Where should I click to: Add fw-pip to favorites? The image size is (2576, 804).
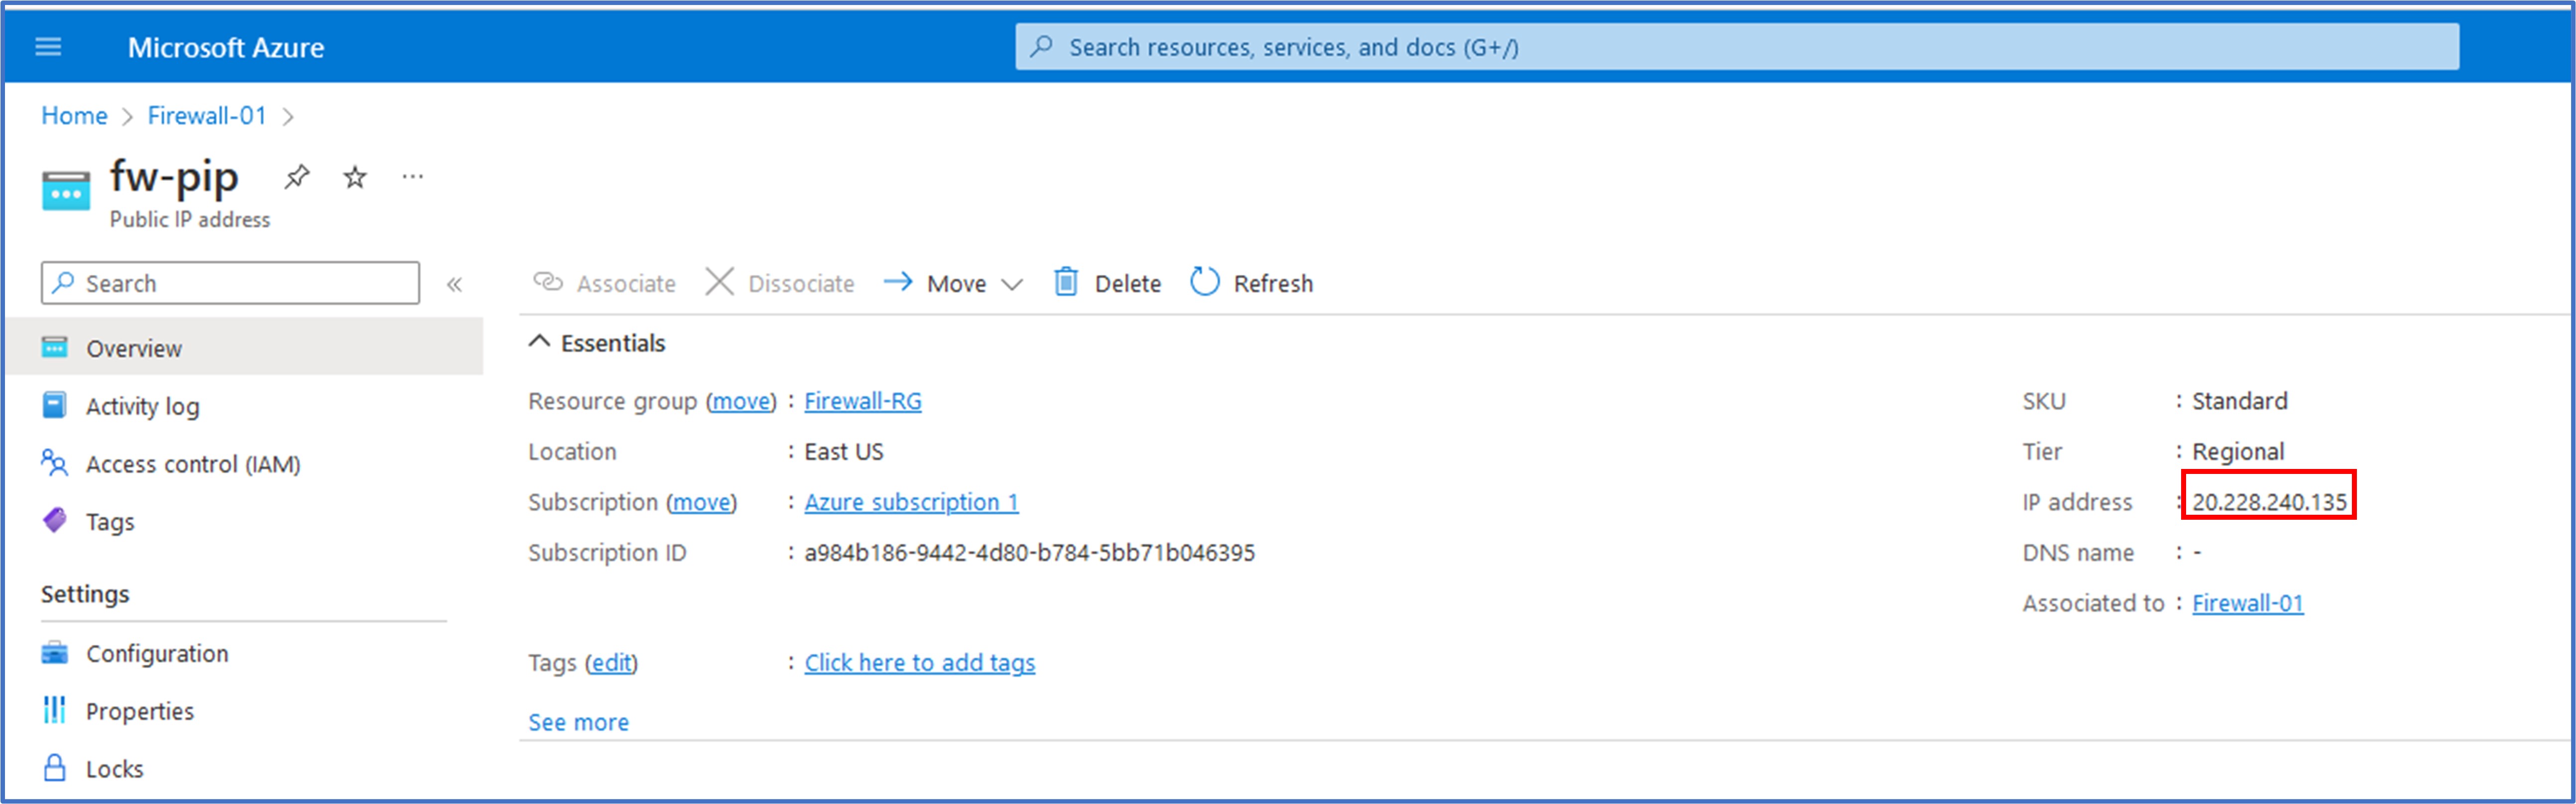tap(354, 176)
